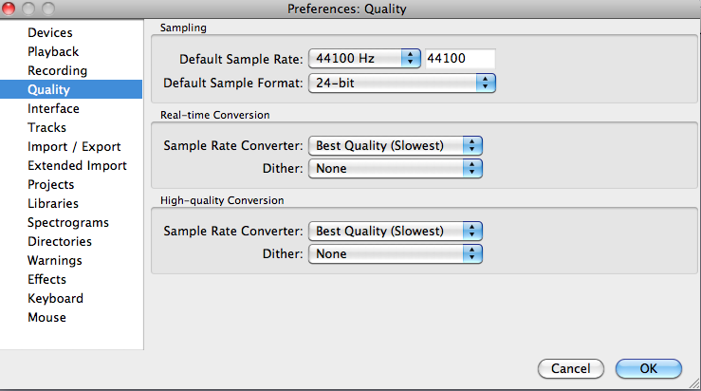Open the Recording preferences section
This screenshot has width=701, height=391.
tap(57, 71)
